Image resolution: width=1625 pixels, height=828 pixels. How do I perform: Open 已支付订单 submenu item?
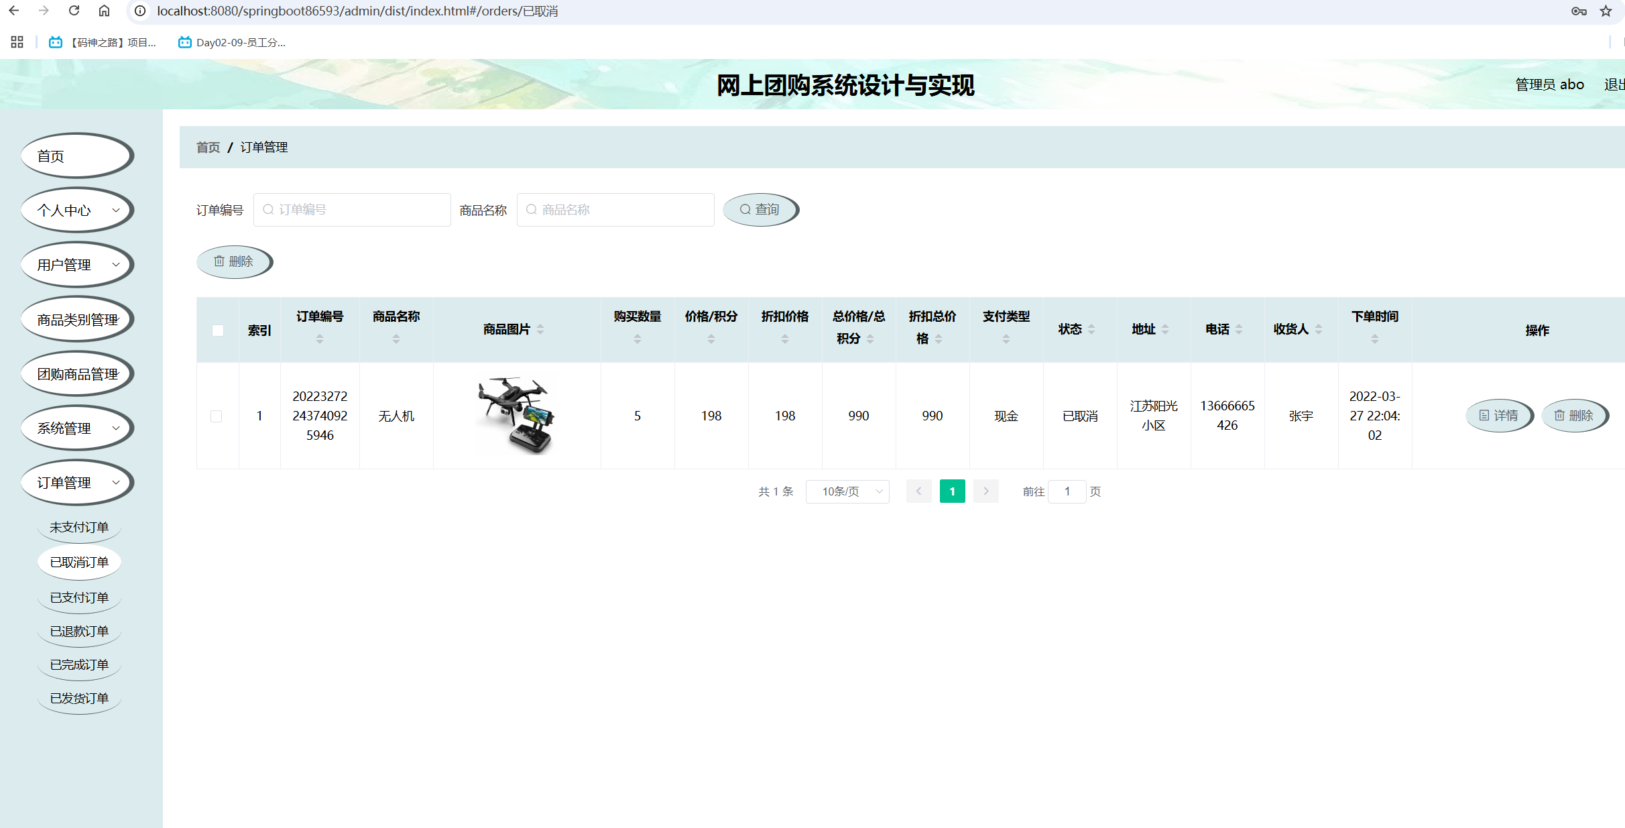[x=79, y=597]
